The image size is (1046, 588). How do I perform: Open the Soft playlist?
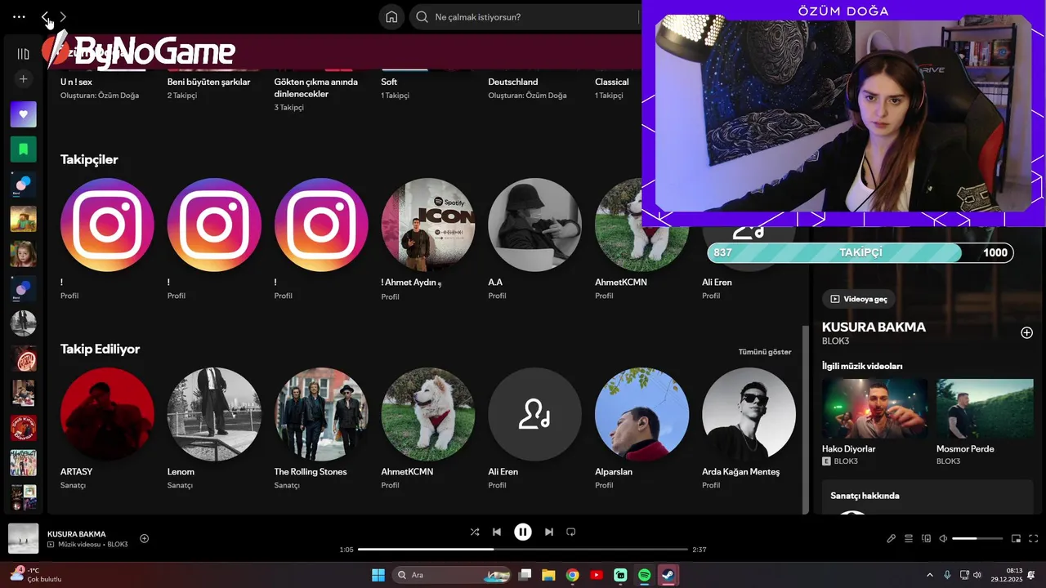[x=389, y=82]
